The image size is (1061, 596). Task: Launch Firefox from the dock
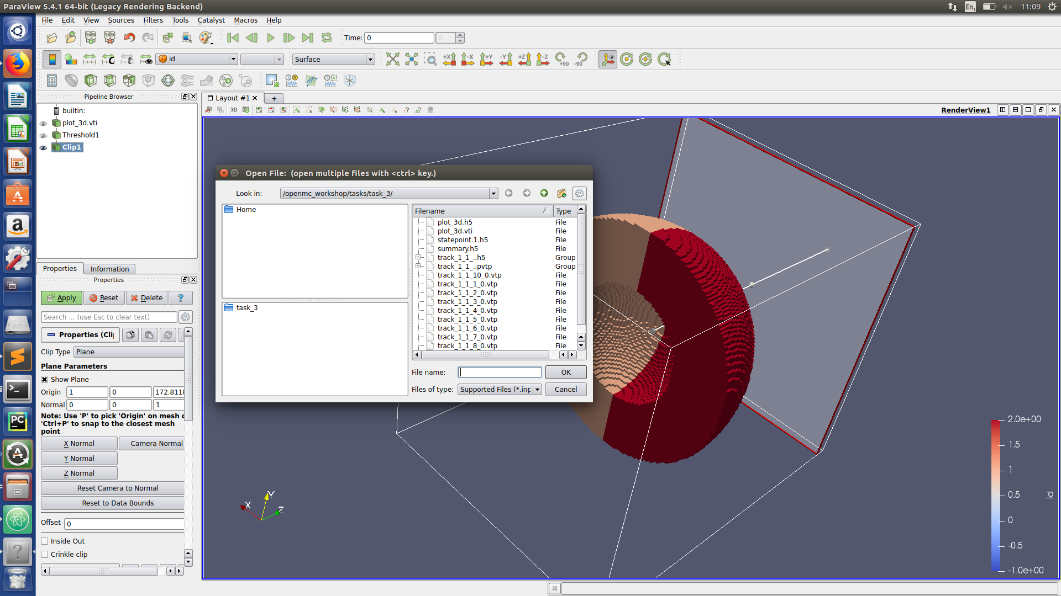point(18,65)
